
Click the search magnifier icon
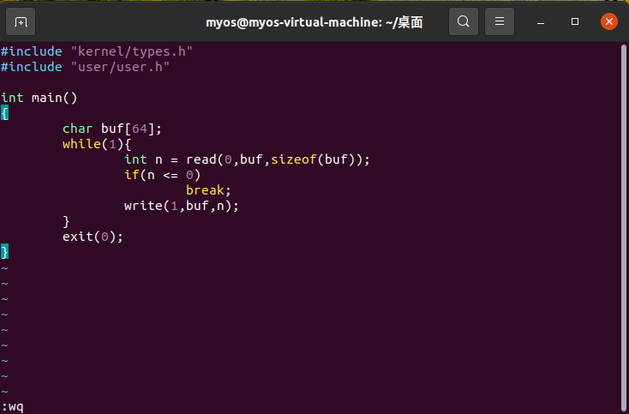click(463, 21)
